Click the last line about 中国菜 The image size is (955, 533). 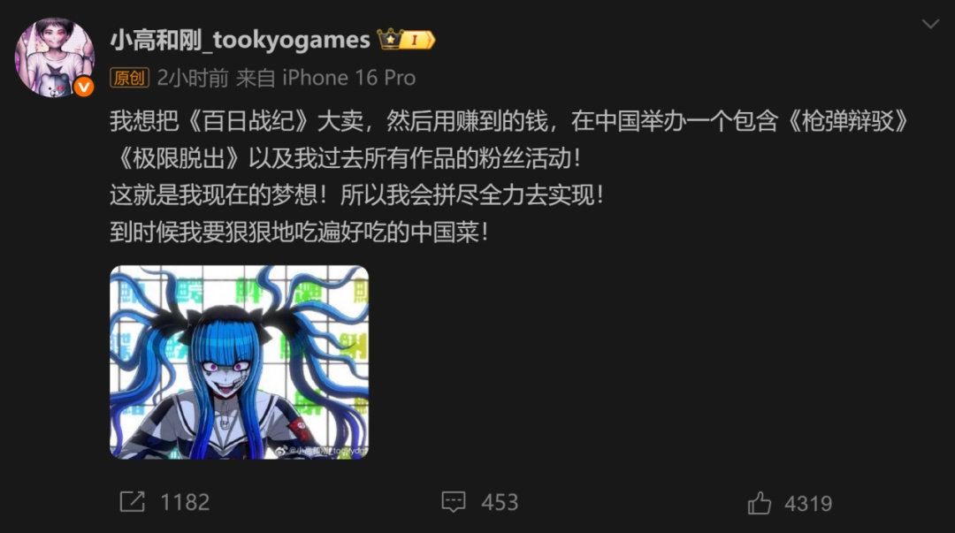tap(299, 232)
